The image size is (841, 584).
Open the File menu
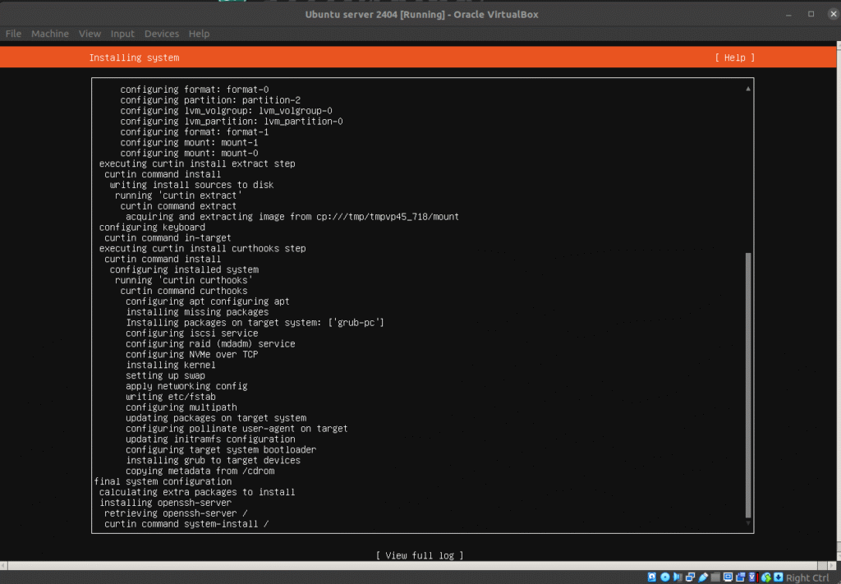click(x=13, y=34)
